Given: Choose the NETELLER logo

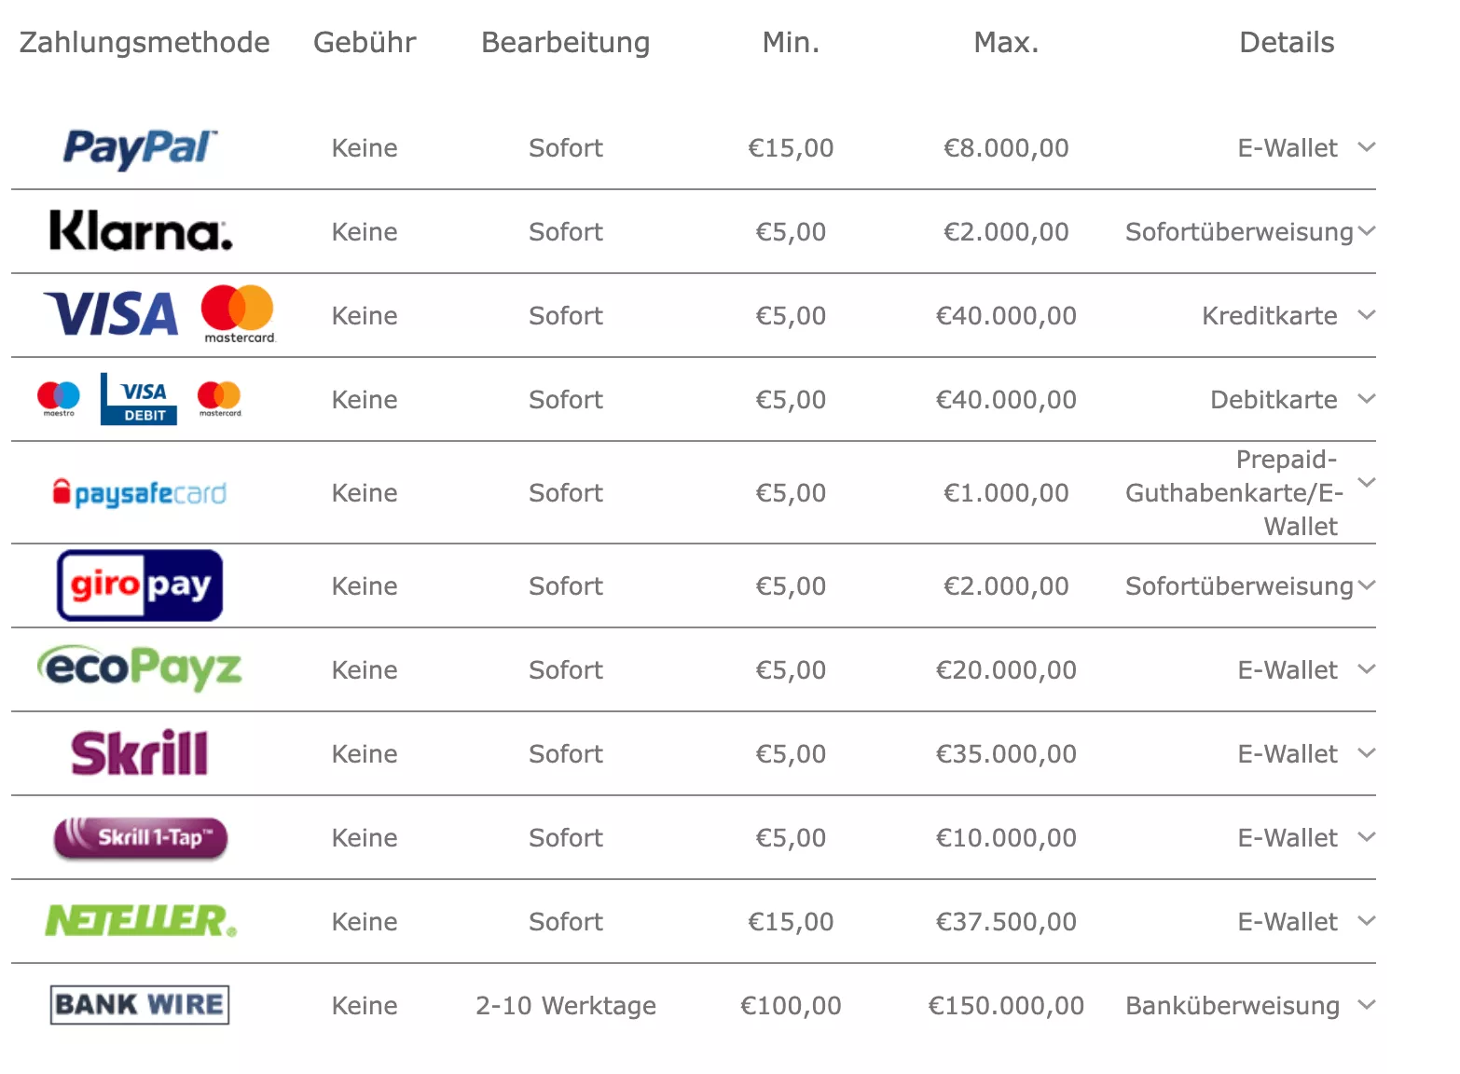Looking at the screenshot, I should click(x=141, y=921).
